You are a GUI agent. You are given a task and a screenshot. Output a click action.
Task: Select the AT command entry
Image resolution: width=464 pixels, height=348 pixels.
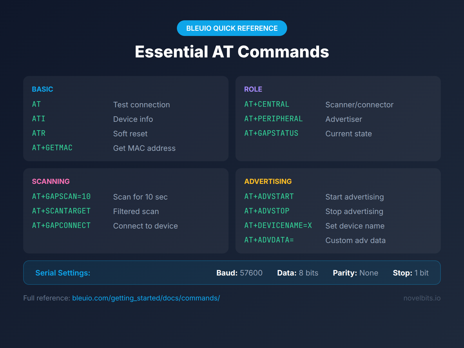[36, 104]
